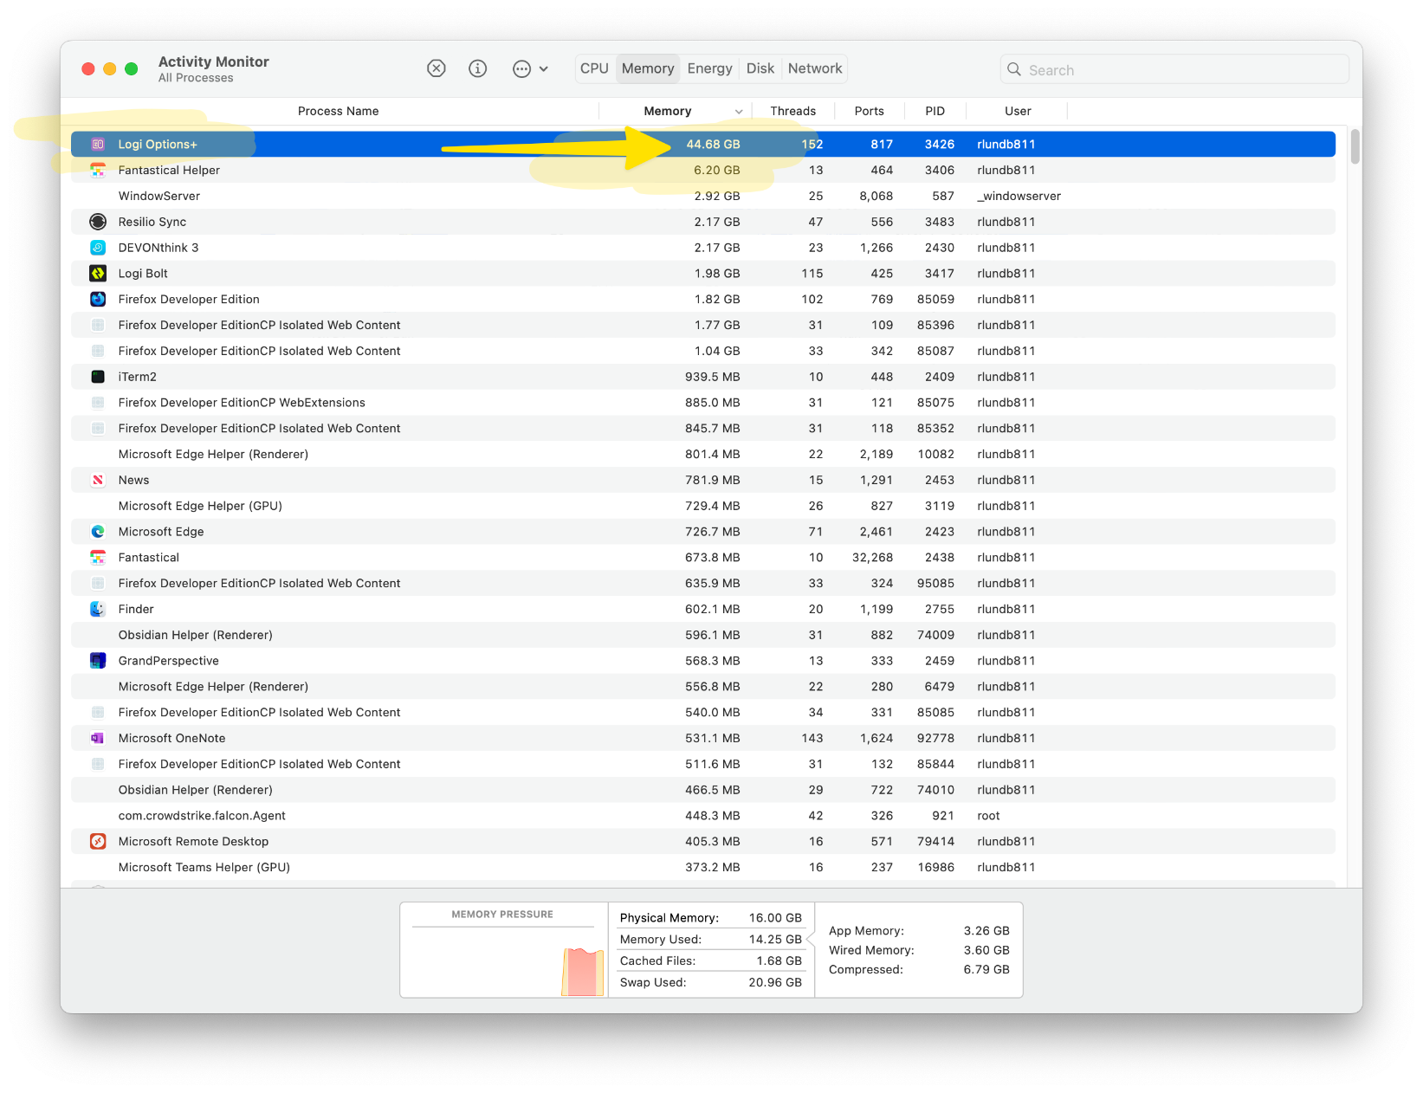Click the Firefox Developer Edition icon
The image size is (1423, 1093).
98,300
